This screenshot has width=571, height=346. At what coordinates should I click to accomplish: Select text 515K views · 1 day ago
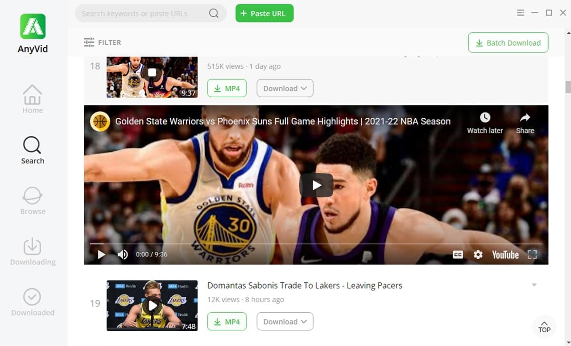point(244,66)
